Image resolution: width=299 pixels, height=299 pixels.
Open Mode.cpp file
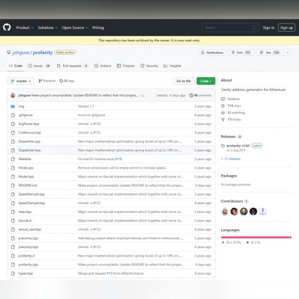pos(26,168)
